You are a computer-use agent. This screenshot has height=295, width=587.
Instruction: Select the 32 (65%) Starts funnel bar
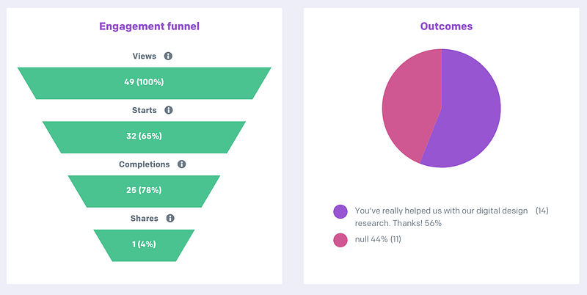[x=144, y=136]
